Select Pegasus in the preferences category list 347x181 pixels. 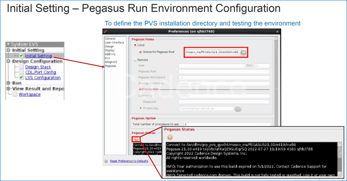(x=111, y=66)
